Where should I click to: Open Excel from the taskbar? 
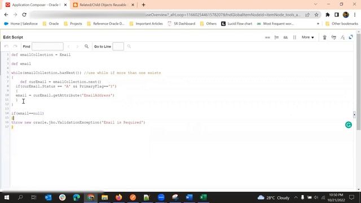[203, 197]
